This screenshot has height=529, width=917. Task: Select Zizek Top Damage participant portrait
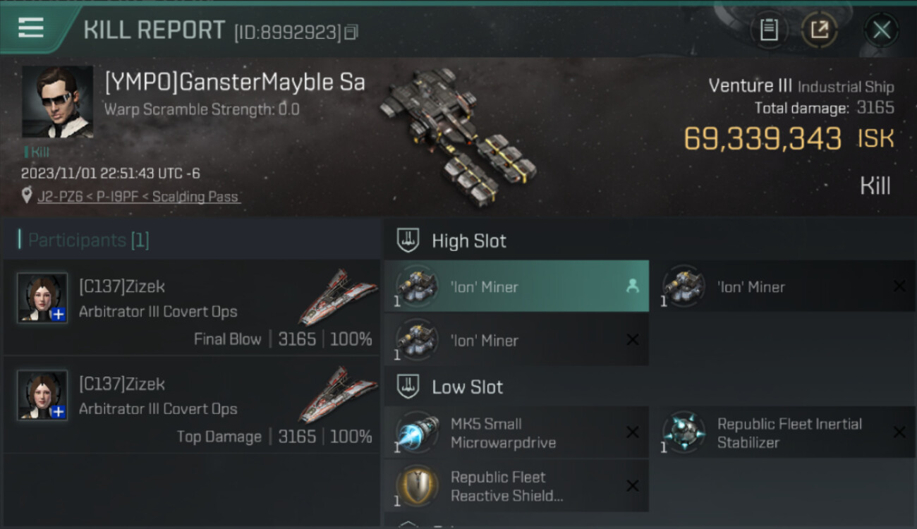point(42,395)
